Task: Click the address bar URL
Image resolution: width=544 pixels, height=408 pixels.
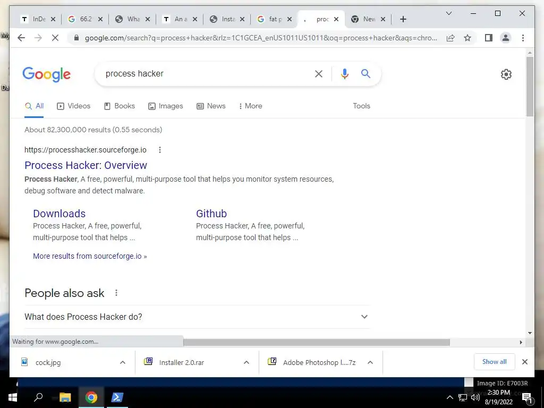Action: pyautogui.click(x=261, y=38)
